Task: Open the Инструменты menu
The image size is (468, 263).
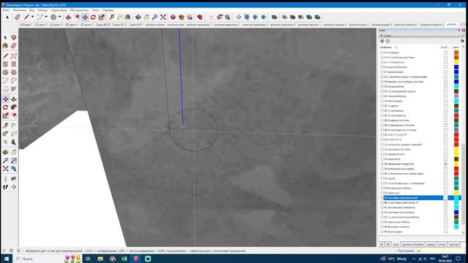Action: [x=79, y=10]
